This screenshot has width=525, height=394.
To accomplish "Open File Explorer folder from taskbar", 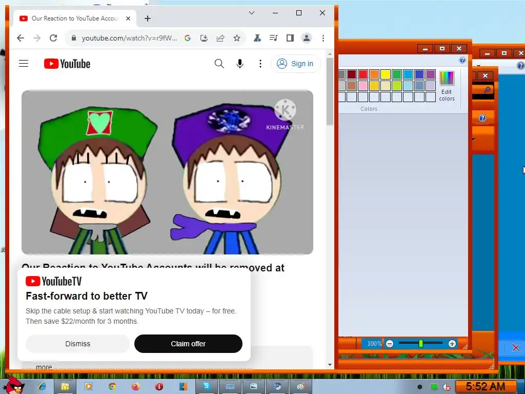I will click(65, 387).
